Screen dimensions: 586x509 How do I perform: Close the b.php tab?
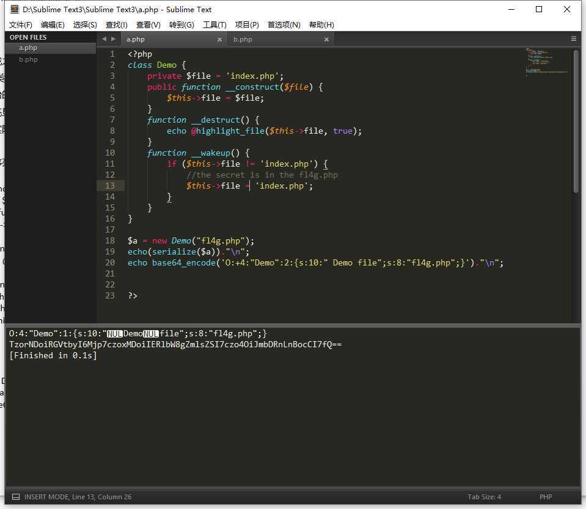click(x=326, y=40)
